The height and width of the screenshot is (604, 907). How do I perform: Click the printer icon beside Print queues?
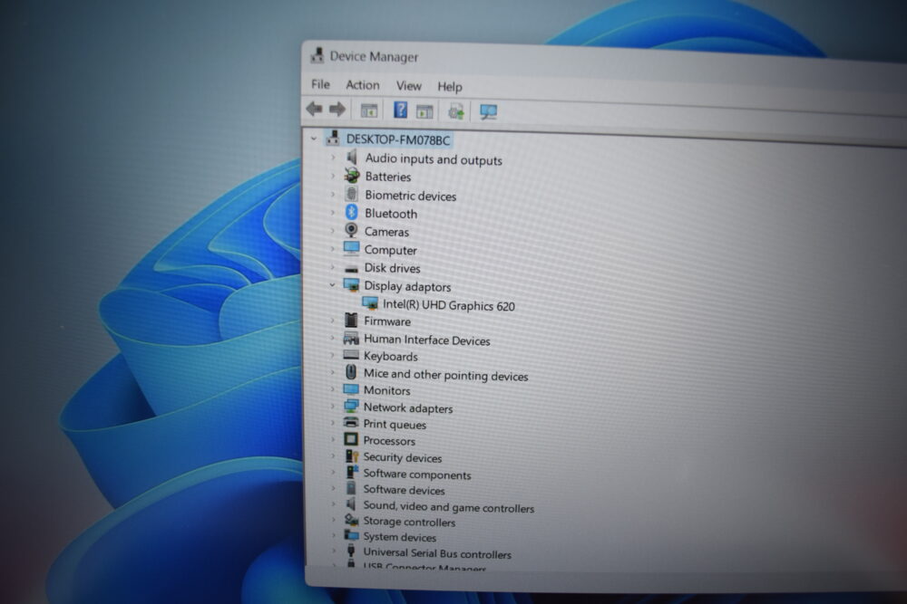[x=351, y=423]
